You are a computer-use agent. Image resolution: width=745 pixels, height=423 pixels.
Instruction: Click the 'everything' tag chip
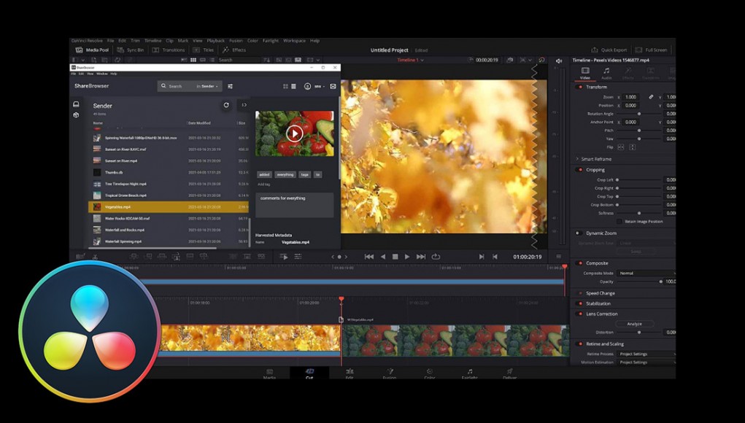(285, 175)
